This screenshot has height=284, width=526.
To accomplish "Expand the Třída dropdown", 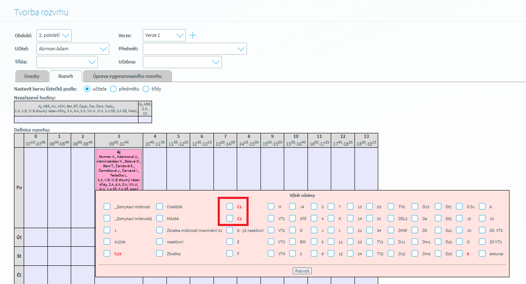I will pyautogui.click(x=67, y=62).
